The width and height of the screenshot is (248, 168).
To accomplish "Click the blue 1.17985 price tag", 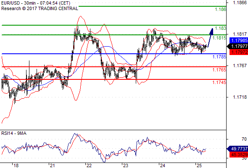I will (x=239, y=40).
